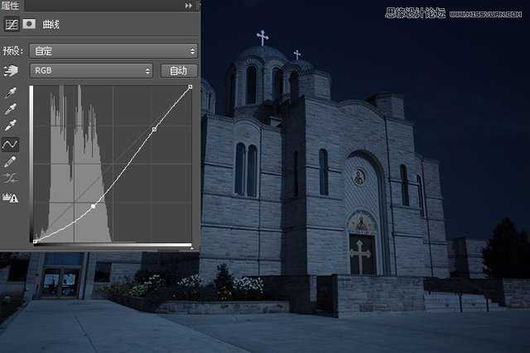Select the on-image targeted adjustment hand tool
Screen dimensions: 530x353
coord(12,71)
